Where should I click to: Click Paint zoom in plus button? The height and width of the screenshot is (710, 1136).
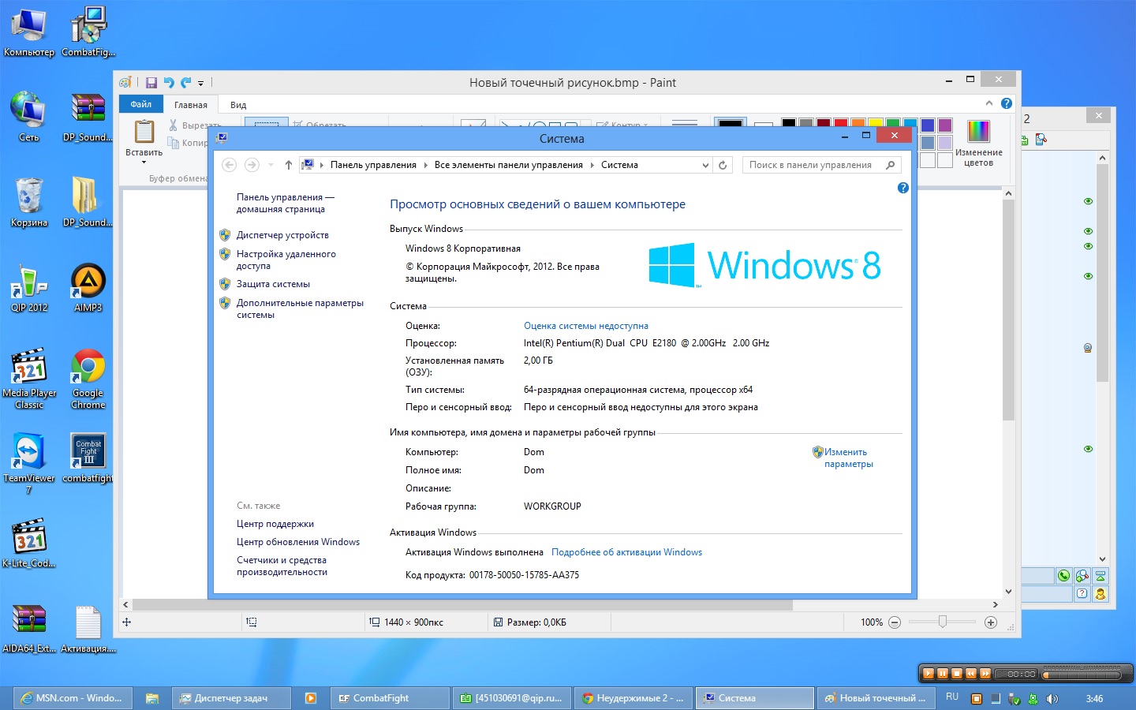point(991,622)
